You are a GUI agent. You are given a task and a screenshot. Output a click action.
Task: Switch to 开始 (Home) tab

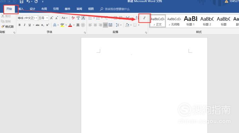pos(9,9)
